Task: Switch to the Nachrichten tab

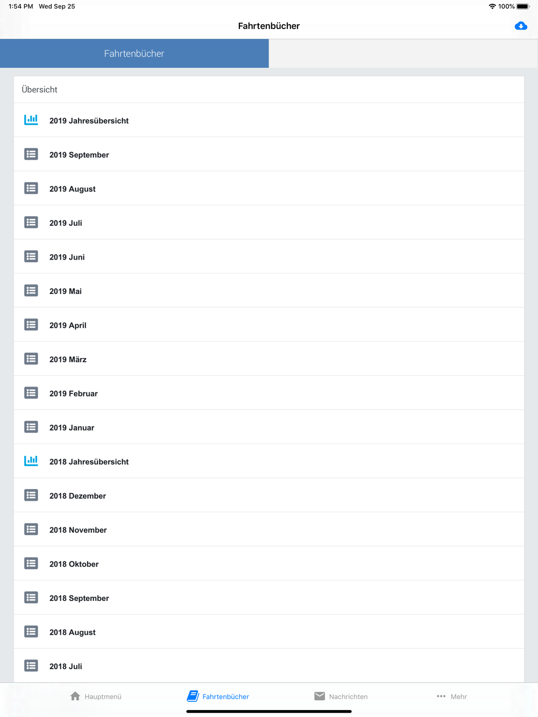Action: point(341,696)
